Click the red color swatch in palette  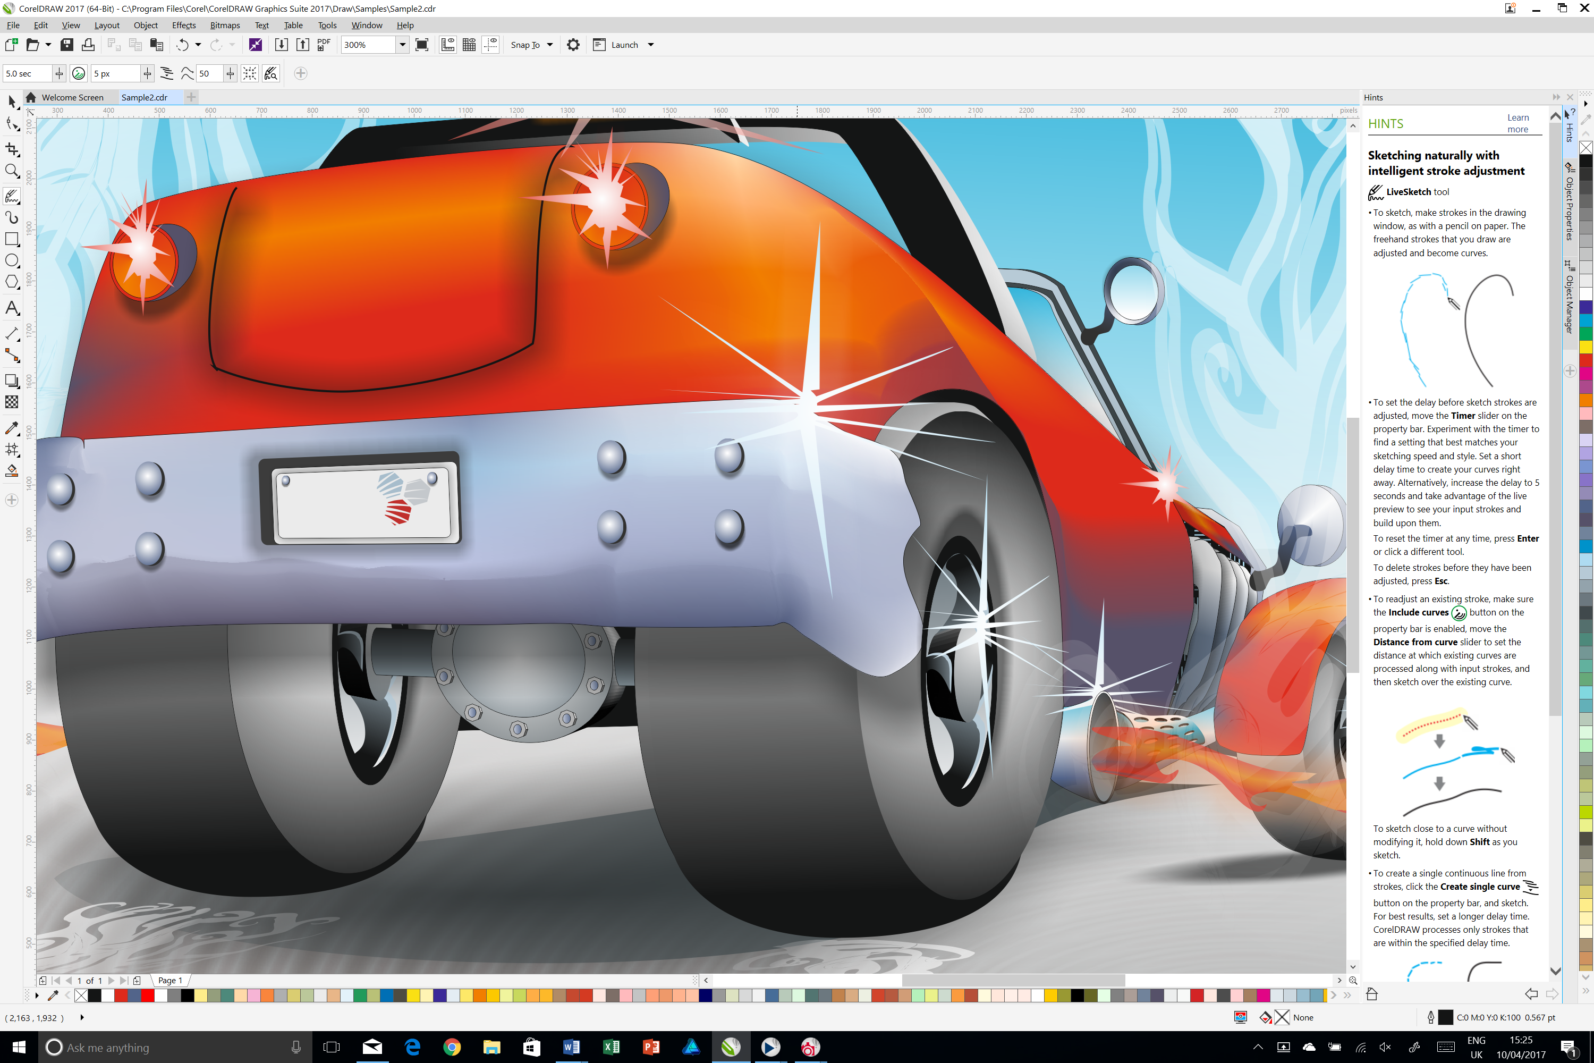pos(147,995)
